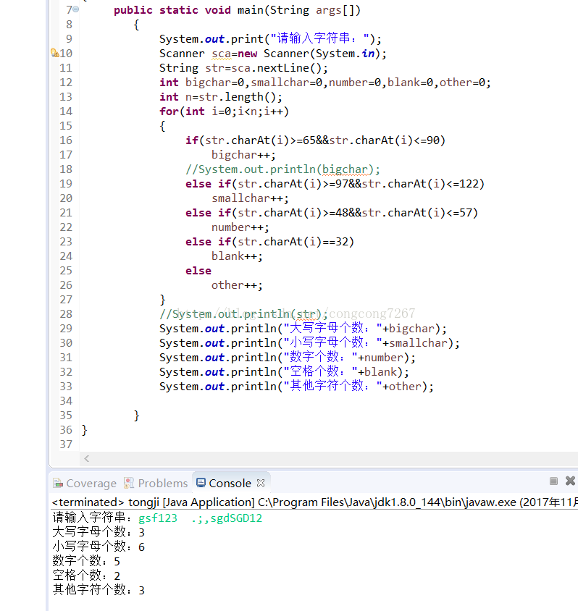
Task: Open the Problems tab
Action: point(156,483)
